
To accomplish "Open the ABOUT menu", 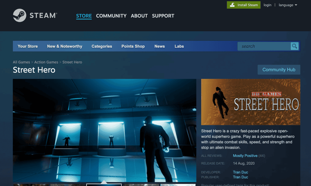I will point(139,16).
